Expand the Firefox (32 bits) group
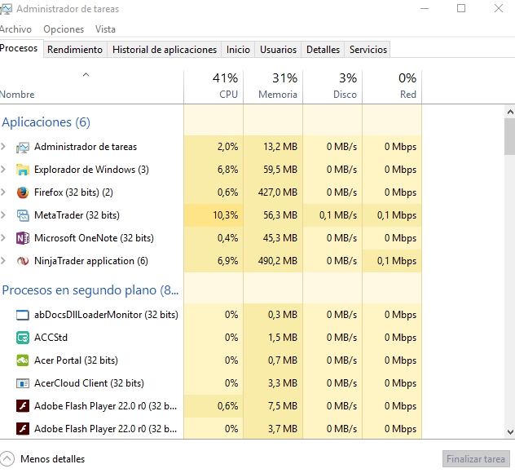The width and height of the screenshot is (515, 473). [3, 192]
